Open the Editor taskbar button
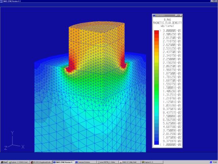Image resolution: width=218 pixels, height=164 pixels. pyautogui.click(x=107, y=162)
